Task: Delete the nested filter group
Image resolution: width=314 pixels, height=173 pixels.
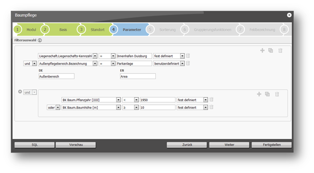Action: click(277, 94)
